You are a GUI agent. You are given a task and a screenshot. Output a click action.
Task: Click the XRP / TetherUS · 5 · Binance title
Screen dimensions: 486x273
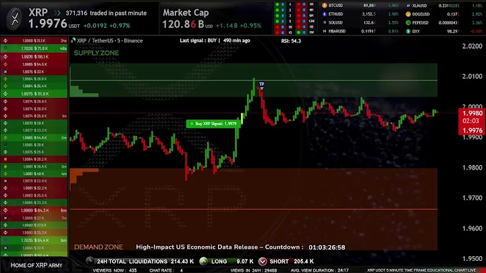click(x=110, y=41)
